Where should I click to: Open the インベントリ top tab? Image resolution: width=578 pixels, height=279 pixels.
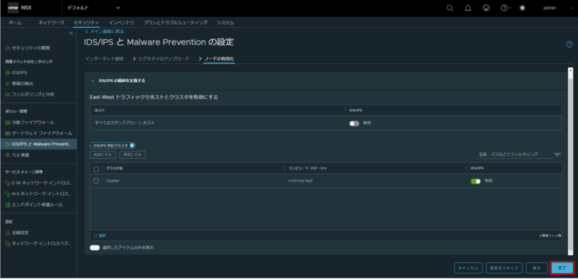[x=121, y=22]
